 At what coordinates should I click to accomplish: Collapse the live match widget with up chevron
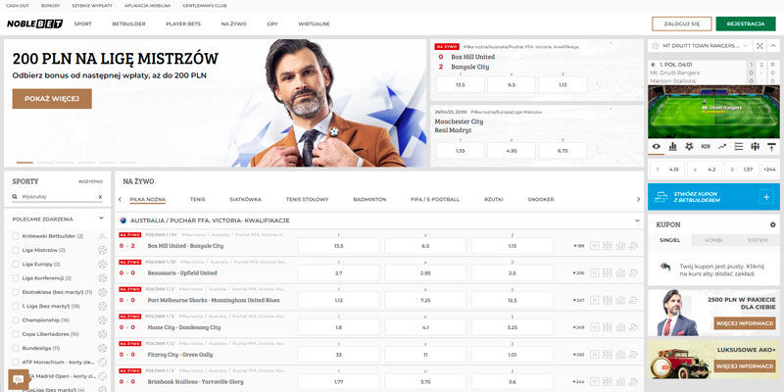(x=773, y=45)
